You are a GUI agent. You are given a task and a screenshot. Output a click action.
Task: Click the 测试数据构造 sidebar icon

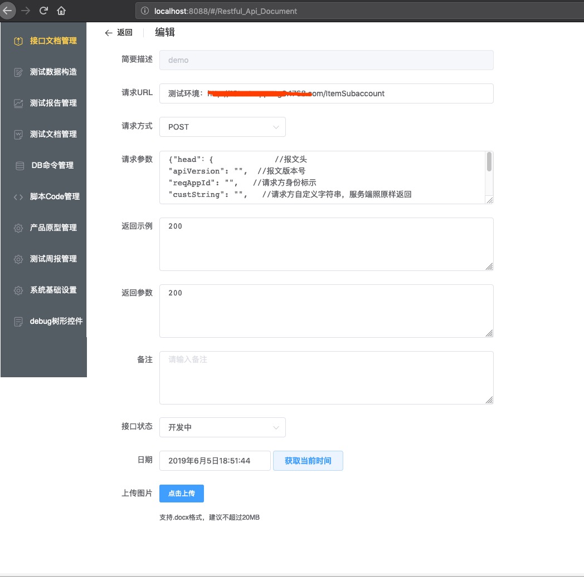18,72
